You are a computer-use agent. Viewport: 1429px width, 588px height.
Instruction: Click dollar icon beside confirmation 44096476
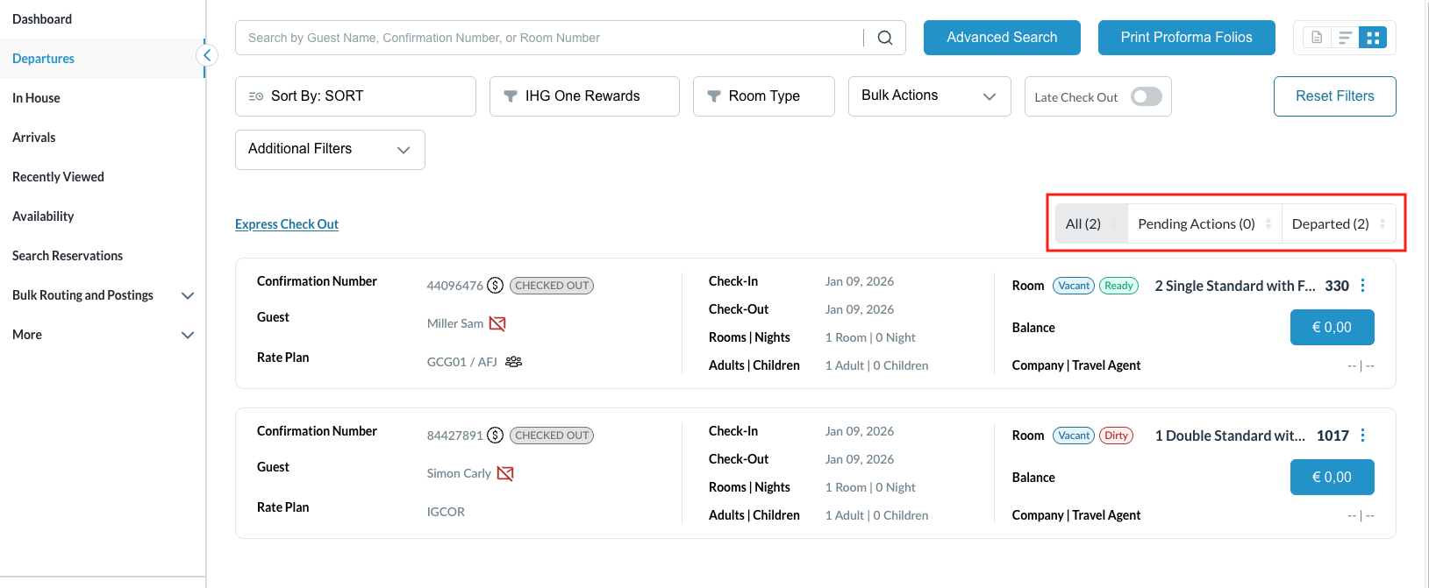(x=496, y=286)
